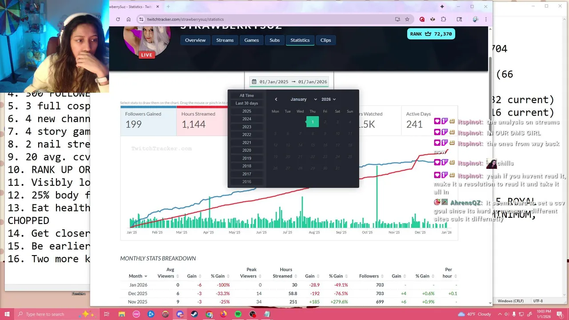The height and width of the screenshot is (320, 569).
Task: Open Discord from the taskbar
Action: 180,314
